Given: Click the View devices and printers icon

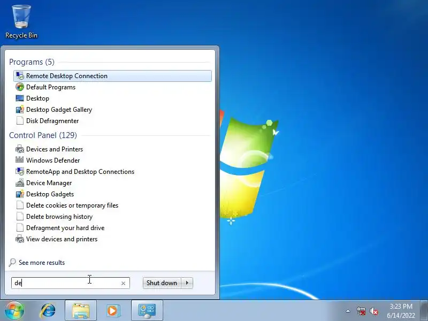Looking at the screenshot, I should click(20, 239).
